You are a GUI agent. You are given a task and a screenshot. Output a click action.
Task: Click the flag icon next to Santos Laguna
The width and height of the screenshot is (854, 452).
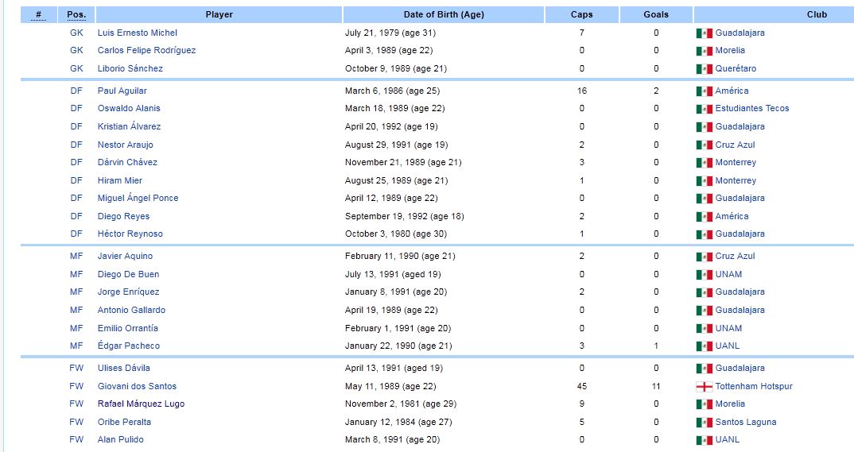click(x=704, y=422)
